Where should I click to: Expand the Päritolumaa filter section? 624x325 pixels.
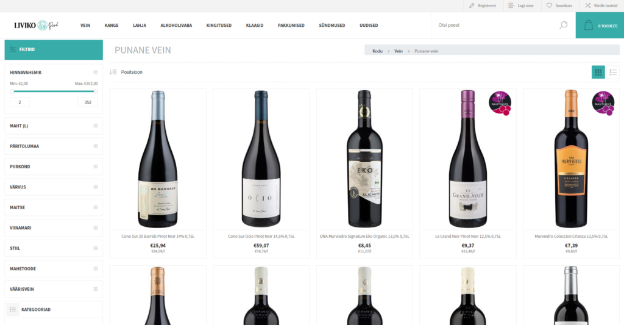coord(54,146)
